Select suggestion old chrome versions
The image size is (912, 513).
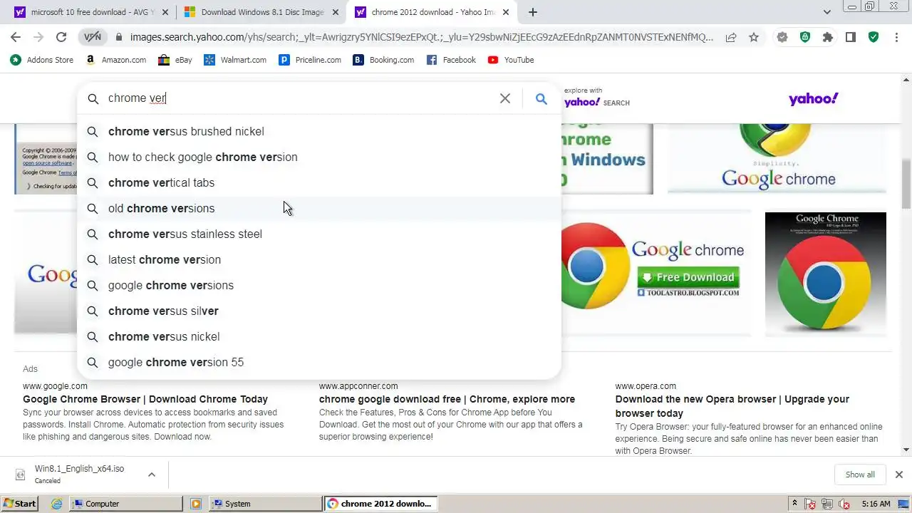(x=319, y=208)
